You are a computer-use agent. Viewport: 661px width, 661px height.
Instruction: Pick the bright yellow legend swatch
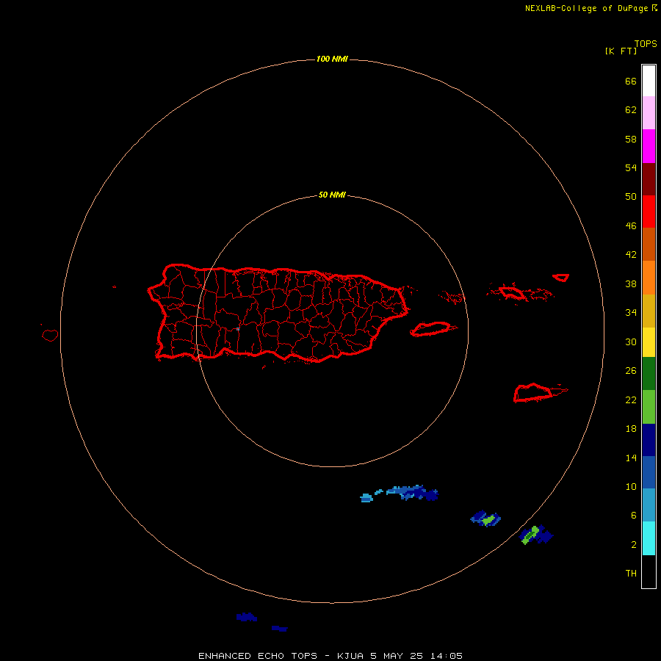pyautogui.click(x=649, y=342)
